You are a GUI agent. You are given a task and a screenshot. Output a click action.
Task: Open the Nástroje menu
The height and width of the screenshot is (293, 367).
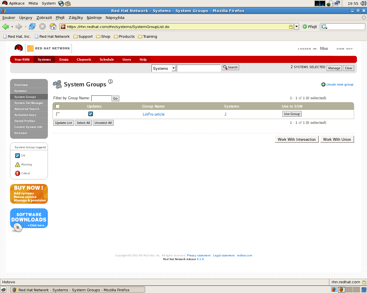94,17
